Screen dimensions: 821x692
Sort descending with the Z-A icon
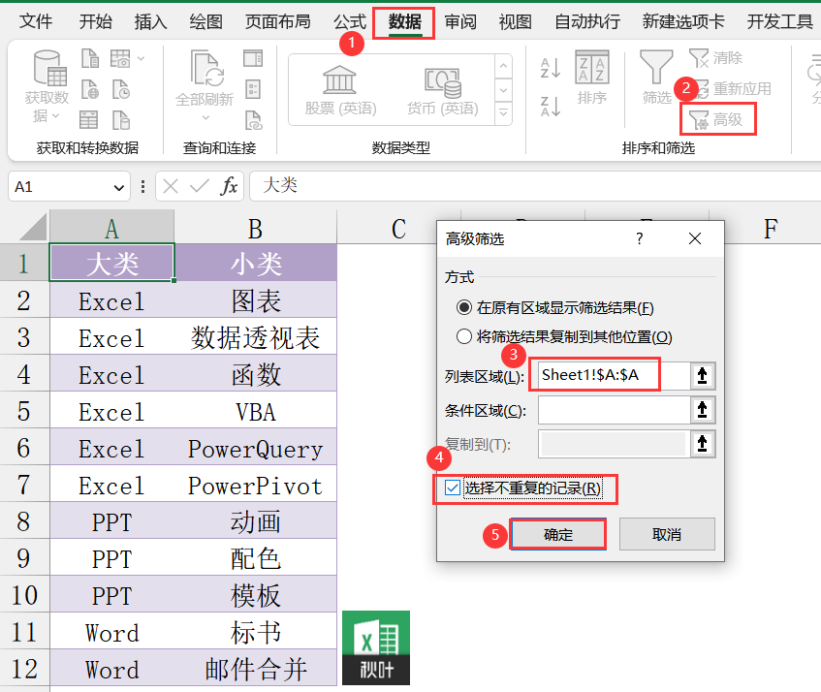pyautogui.click(x=551, y=107)
